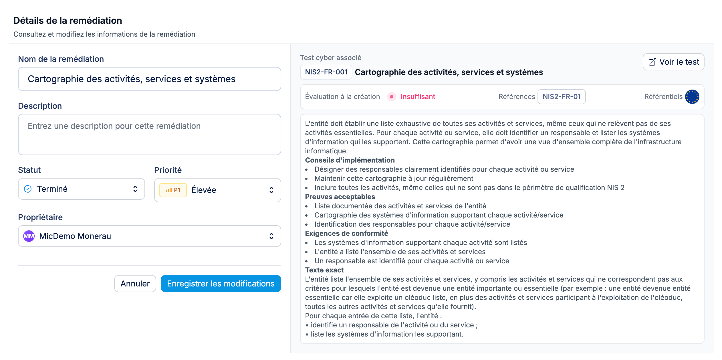Click the Terminé checkmark circle icon
The width and height of the screenshot is (722, 360).
pos(28,189)
